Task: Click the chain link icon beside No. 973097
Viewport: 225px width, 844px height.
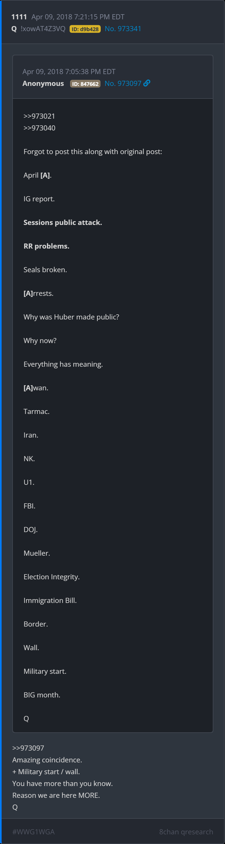Action: click(147, 83)
